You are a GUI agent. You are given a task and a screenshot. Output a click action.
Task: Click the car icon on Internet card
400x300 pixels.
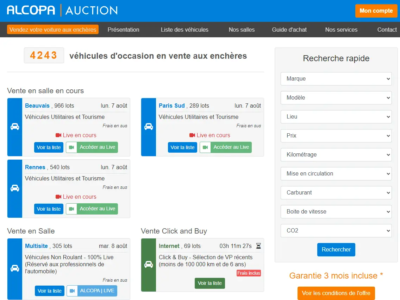click(x=149, y=264)
